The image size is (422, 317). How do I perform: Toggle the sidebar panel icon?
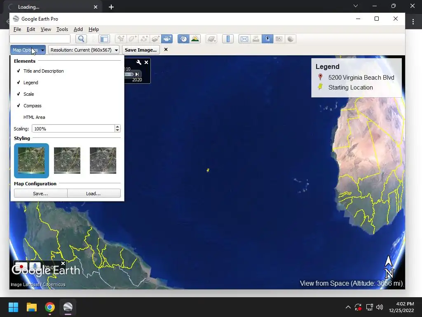click(x=104, y=39)
